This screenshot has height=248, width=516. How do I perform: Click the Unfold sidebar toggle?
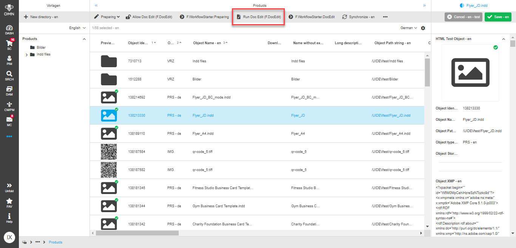(9, 188)
